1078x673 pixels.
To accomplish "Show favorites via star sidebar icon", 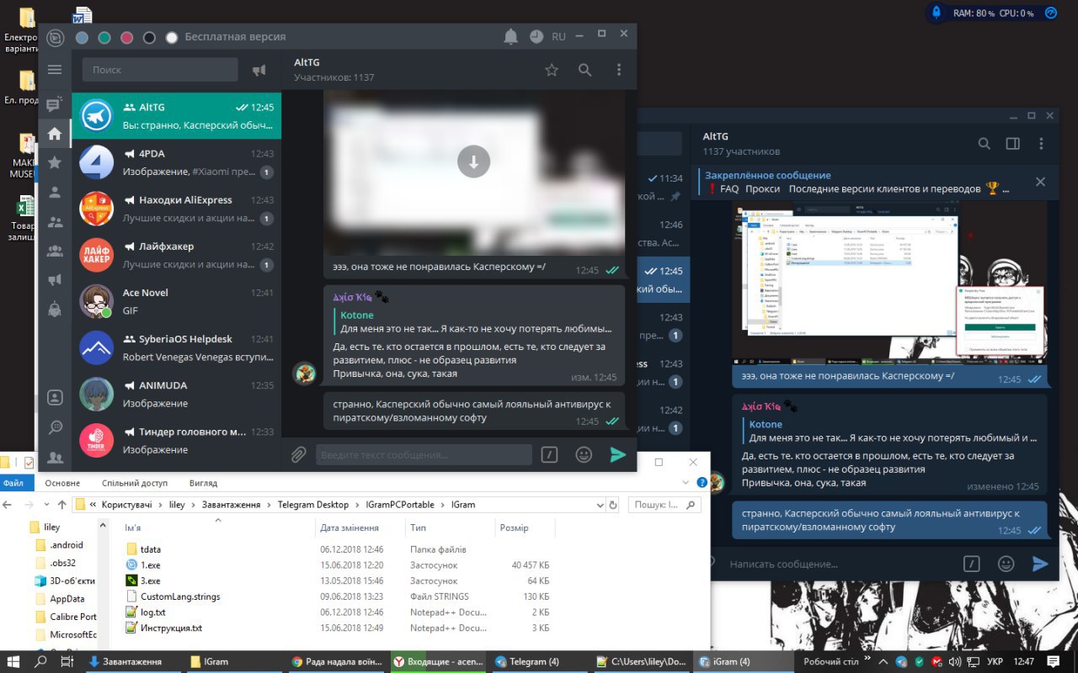I will pos(55,162).
